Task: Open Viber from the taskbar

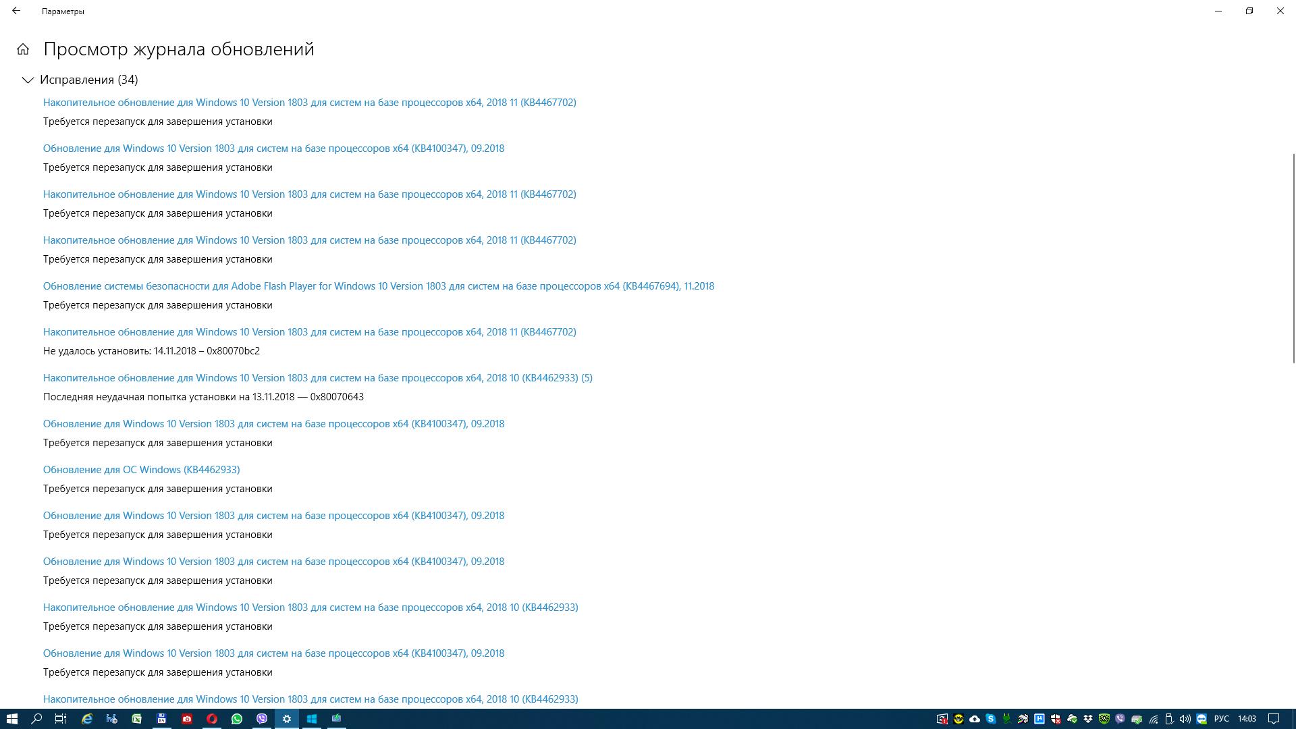Action: 262,719
